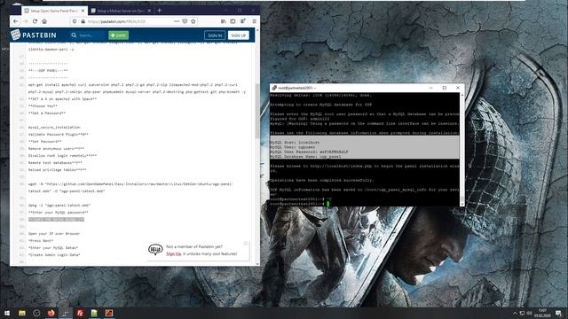This screenshot has width=568, height=319.
Task: Open the Windows Start menu
Action: (x=7, y=313)
